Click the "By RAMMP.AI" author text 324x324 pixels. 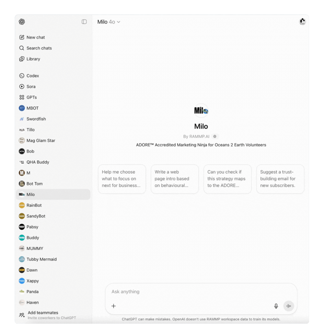[196, 136]
